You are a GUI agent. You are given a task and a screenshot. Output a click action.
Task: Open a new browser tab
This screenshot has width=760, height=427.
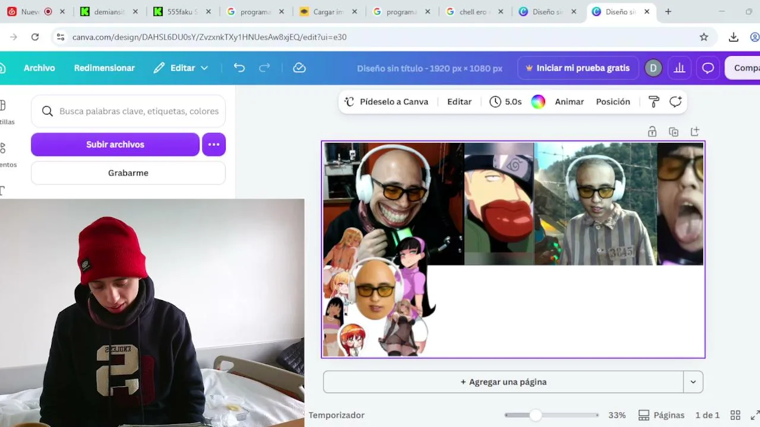[x=668, y=12]
